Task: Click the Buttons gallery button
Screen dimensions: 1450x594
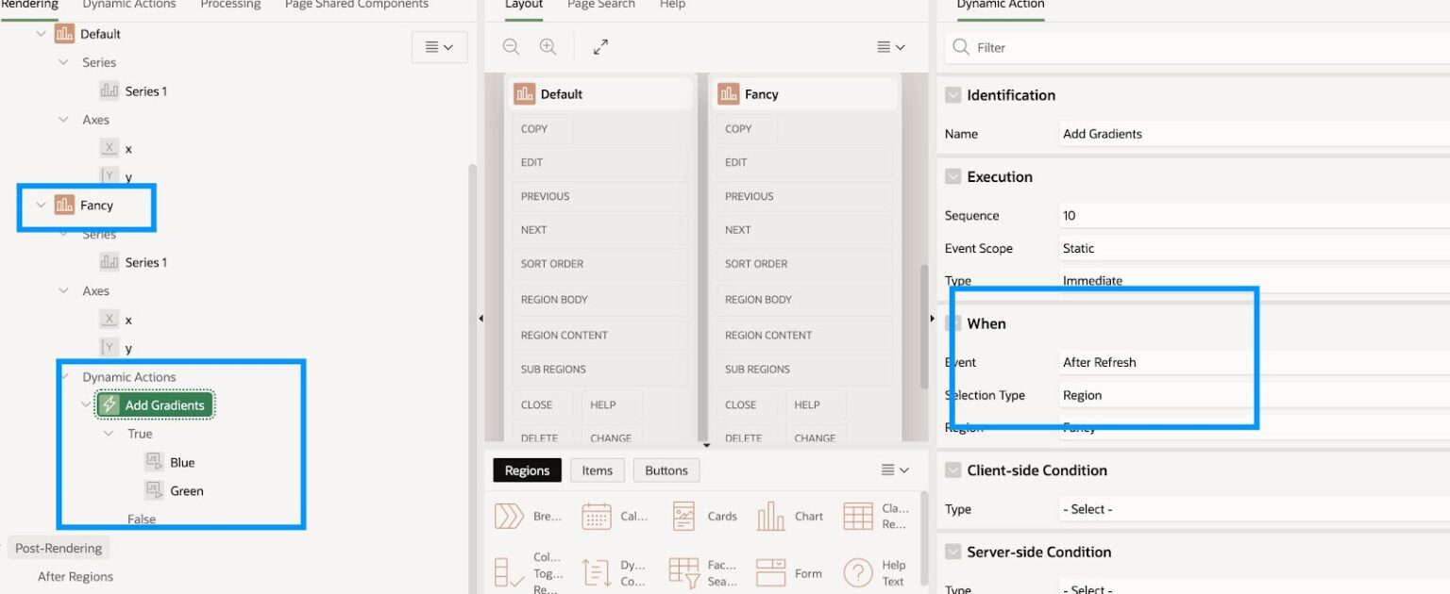Action: click(666, 470)
